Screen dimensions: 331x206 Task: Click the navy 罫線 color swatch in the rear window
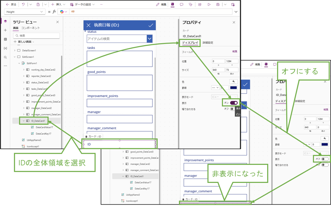coord(325,145)
